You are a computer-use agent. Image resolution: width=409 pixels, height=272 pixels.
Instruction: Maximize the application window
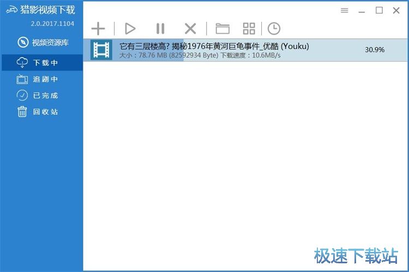(379, 10)
